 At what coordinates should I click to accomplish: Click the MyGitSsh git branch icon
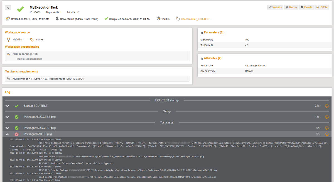tap(9, 40)
